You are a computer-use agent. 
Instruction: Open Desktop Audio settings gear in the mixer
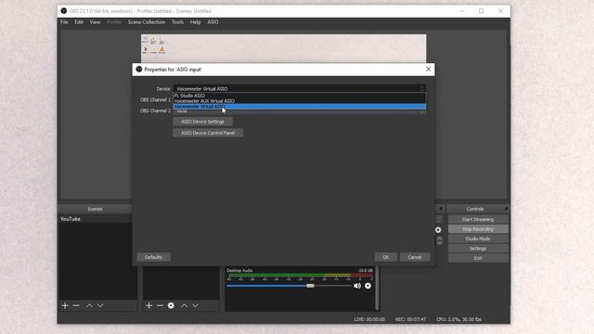click(368, 286)
